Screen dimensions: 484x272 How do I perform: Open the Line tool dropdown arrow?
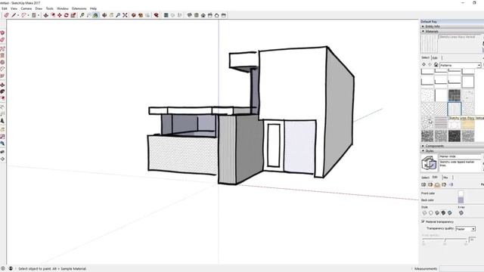(x=18, y=15)
